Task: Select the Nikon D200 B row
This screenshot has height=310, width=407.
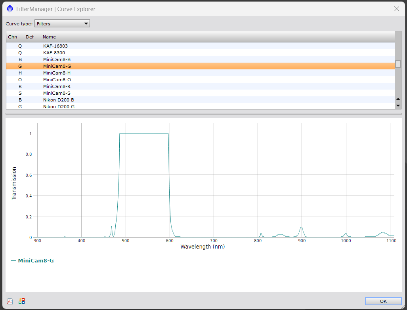Action: point(201,100)
